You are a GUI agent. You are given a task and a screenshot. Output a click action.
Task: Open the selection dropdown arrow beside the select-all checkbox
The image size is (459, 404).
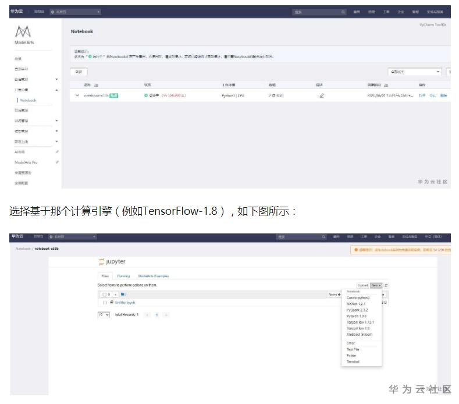pos(115,295)
